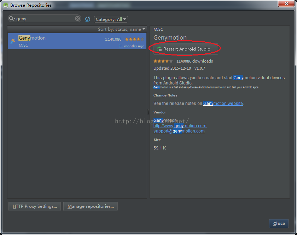Click Restart Android Studio button
This screenshot has height=235, width=297.
pyautogui.click(x=186, y=49)
